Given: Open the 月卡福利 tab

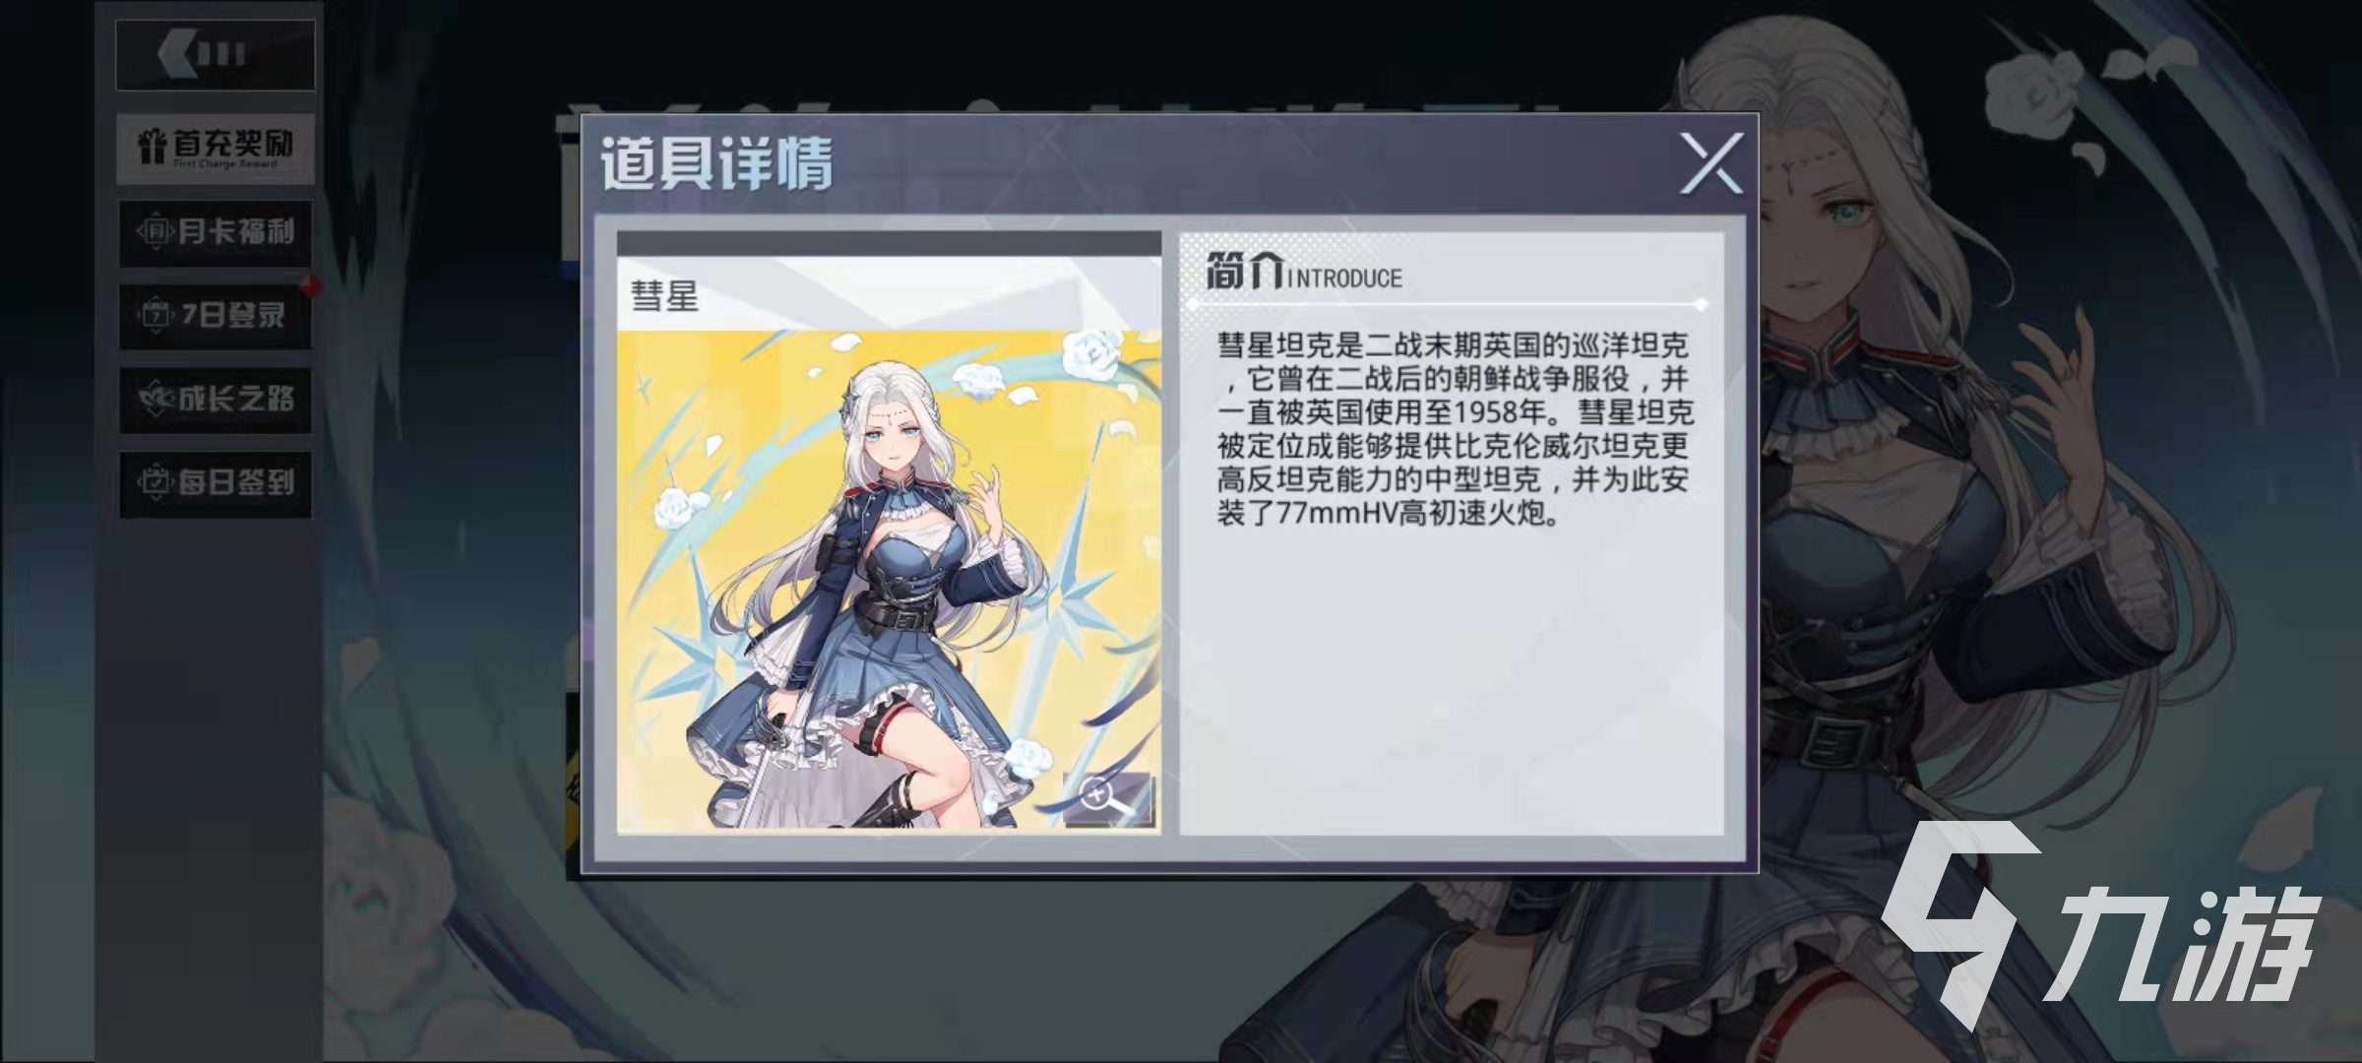Looking at the screenshot, I should pyautogui.click(x=216, y=232).
